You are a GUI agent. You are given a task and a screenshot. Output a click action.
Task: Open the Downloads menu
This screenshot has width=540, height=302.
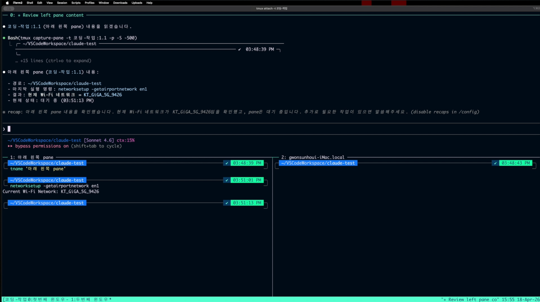point(120,3)
